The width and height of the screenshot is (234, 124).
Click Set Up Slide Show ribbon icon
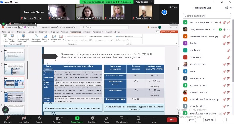pos(36,36)
